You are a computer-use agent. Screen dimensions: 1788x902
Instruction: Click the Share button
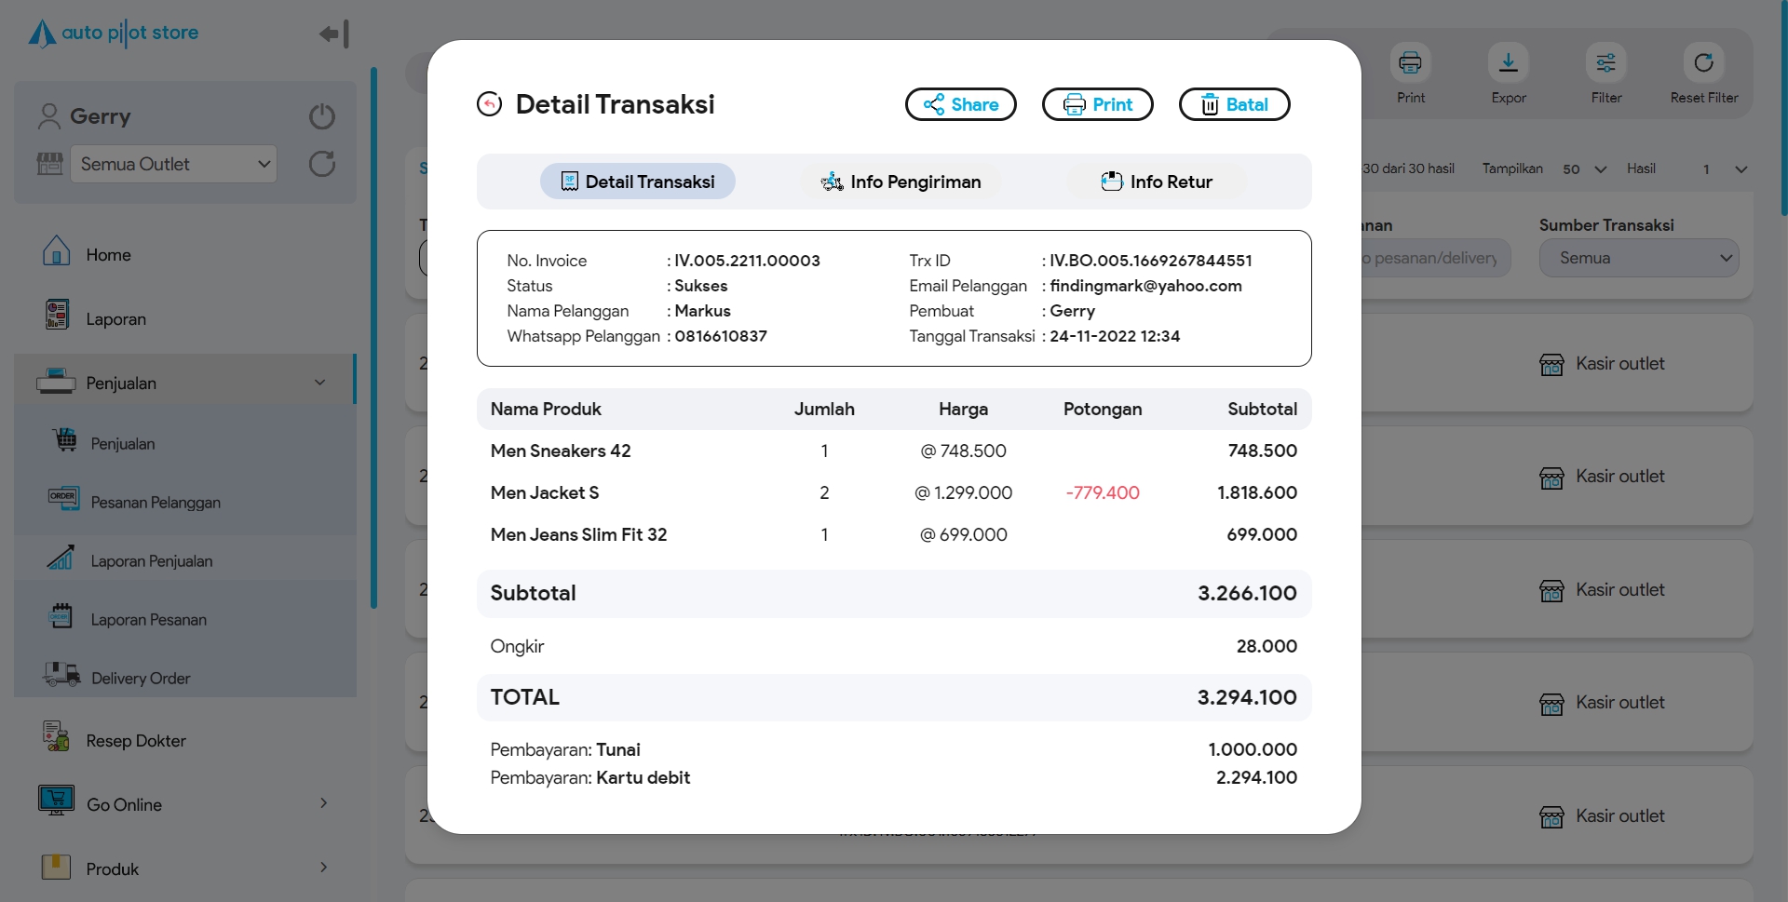[960, 104]
